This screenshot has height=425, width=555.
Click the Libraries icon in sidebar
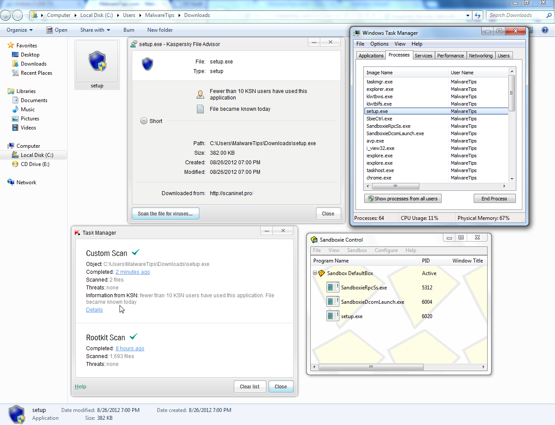coord(11,91)
